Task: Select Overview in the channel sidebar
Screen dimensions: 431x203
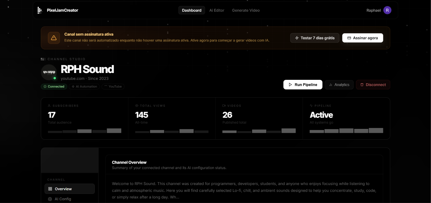Action: 69,189
